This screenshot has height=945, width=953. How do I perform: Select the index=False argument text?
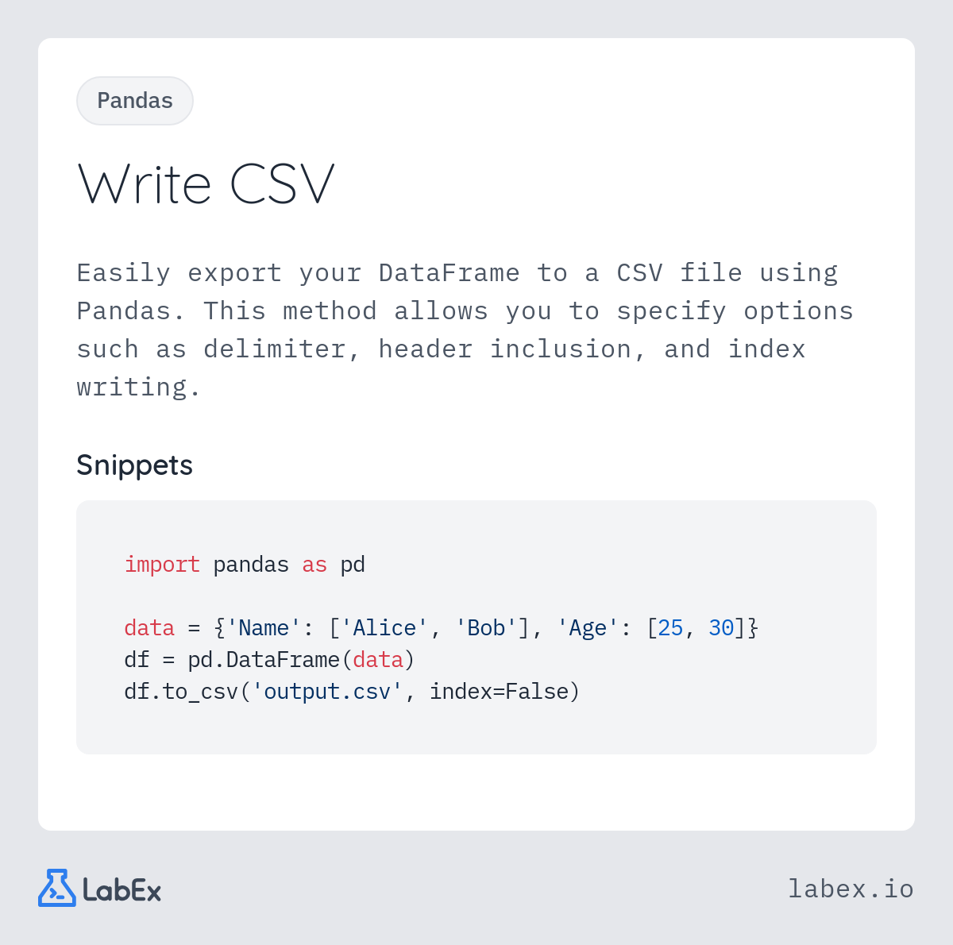click(499, 692)
